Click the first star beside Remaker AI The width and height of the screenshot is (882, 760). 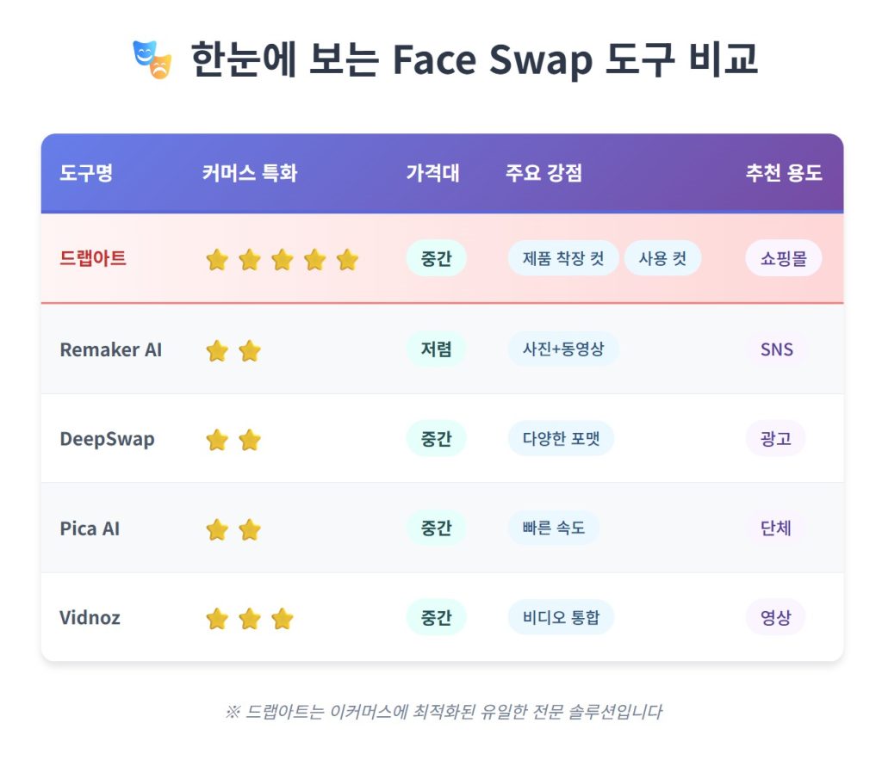217,351
